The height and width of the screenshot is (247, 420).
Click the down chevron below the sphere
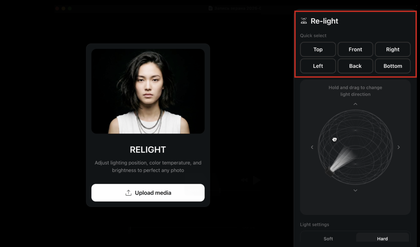(355, 190)
